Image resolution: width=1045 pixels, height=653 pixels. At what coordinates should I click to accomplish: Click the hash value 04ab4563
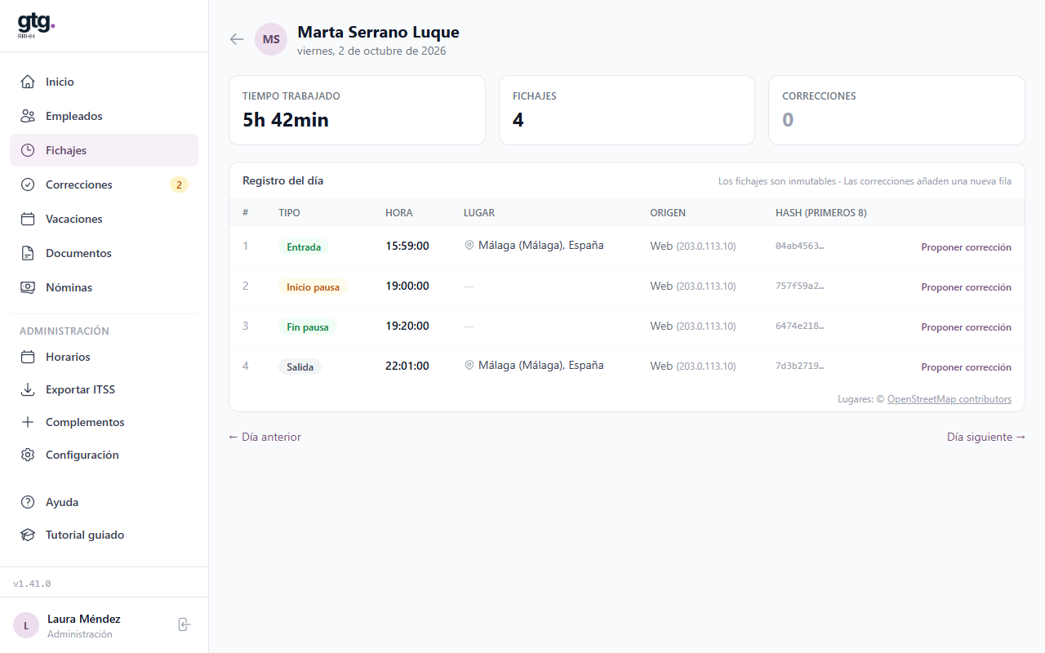pyautogui.click(x=800, y=246)
